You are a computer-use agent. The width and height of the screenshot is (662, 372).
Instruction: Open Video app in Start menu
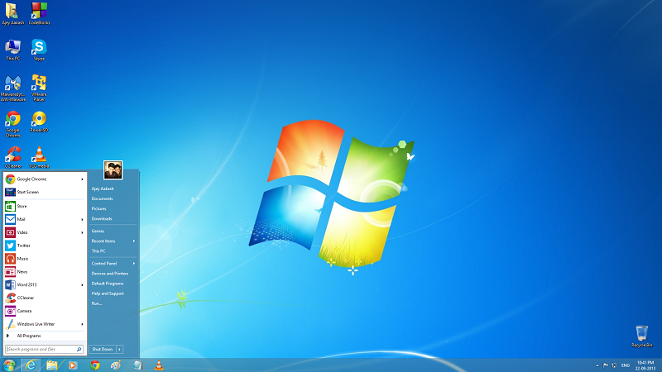[45, 232]
